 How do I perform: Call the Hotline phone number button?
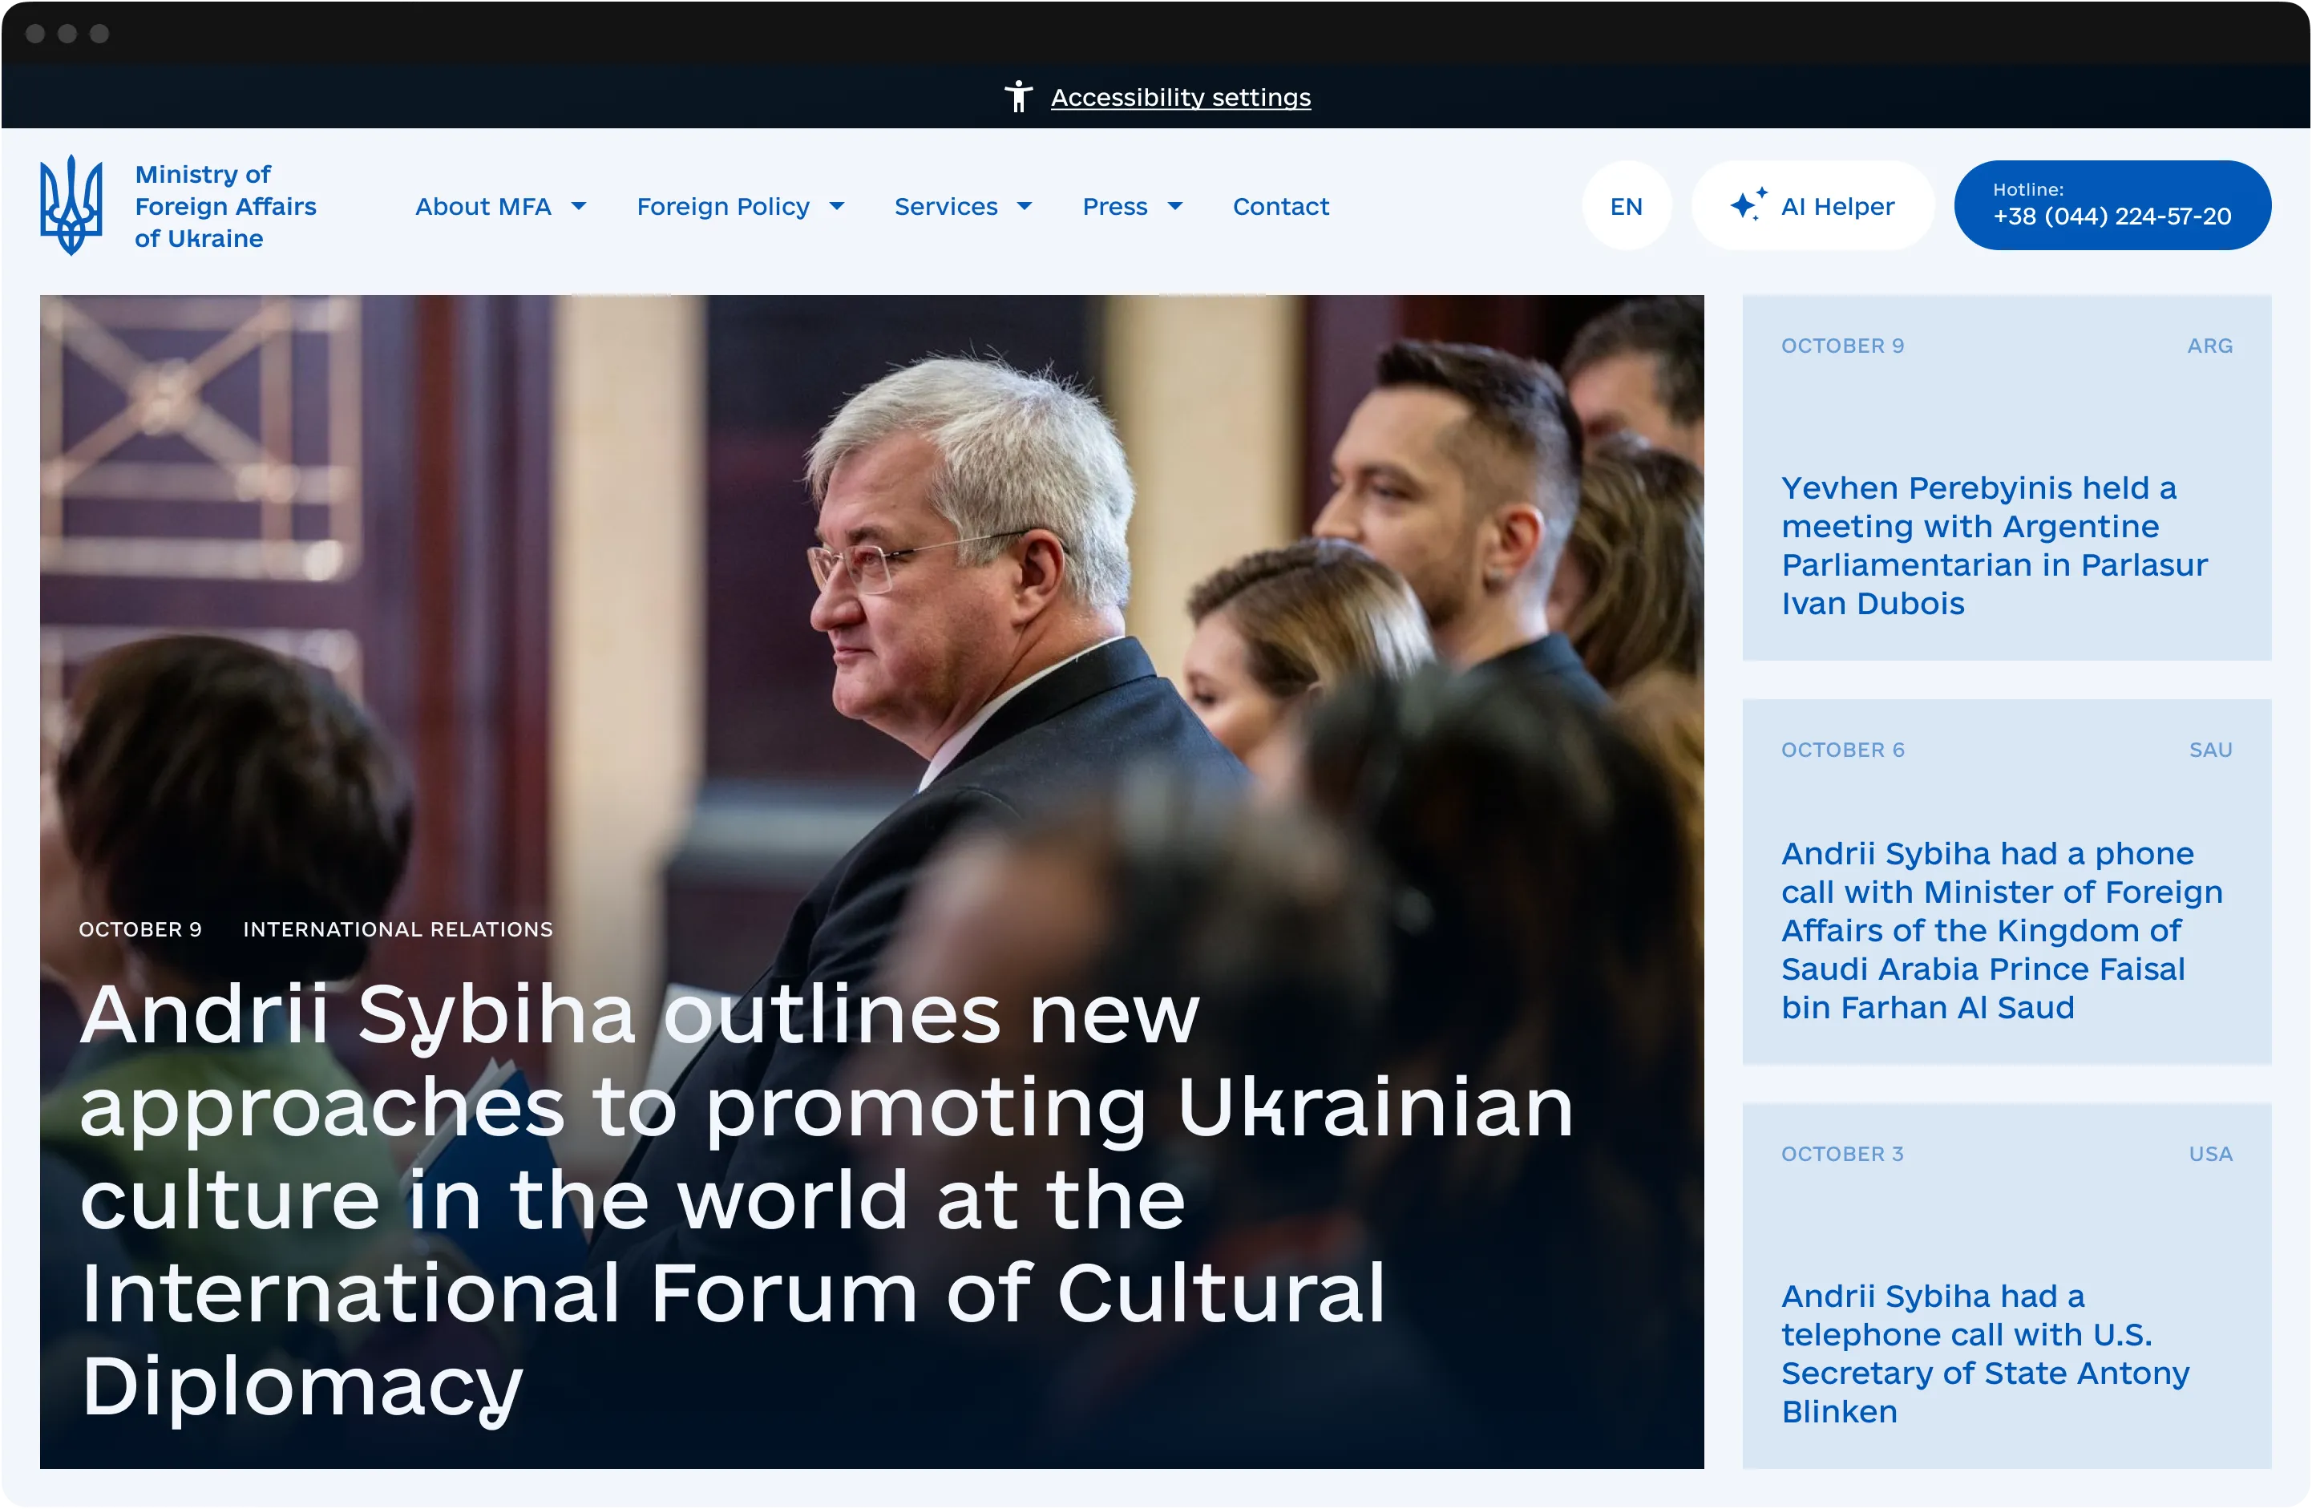(2112, 205)
